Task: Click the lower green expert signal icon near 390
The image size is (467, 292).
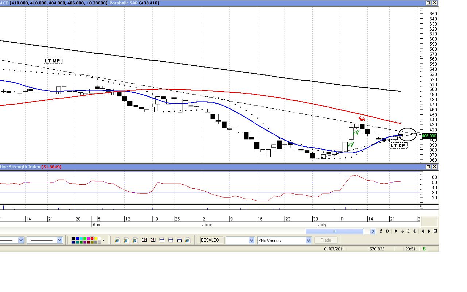Action: [x=351, y=145]
